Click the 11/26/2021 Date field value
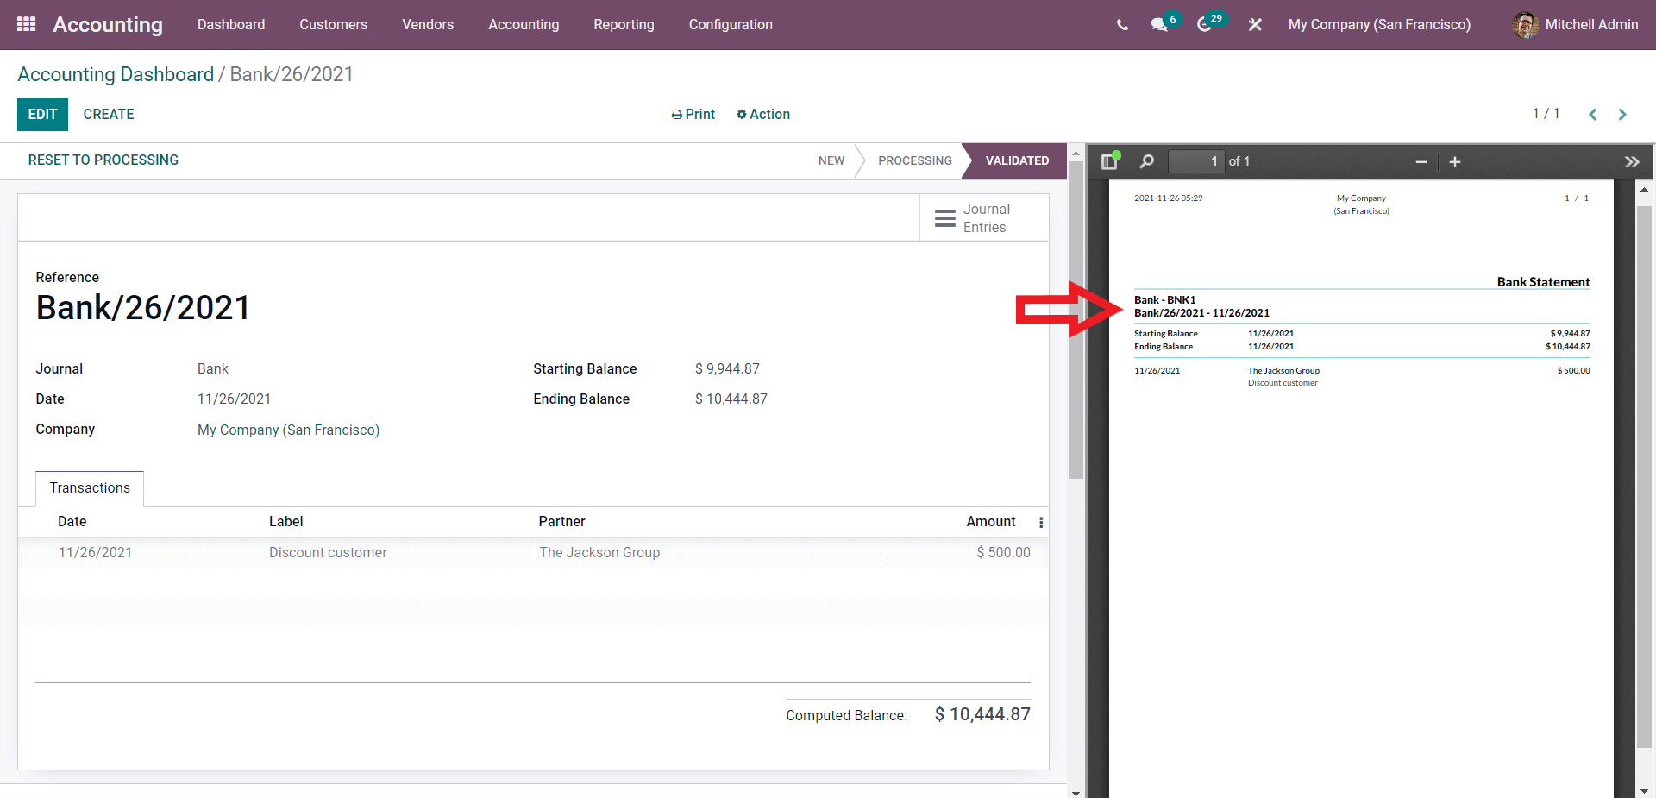 pyautogui.click(x=234, y=399)
